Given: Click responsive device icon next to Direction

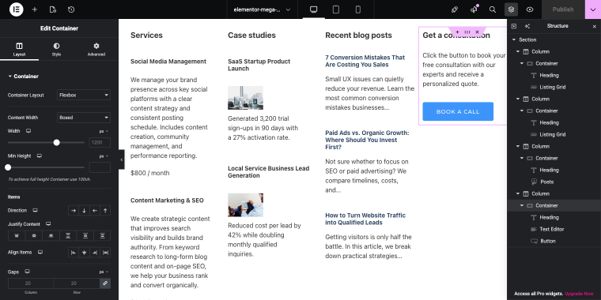Looking at the screenshot, I should click(x=36, y=211).
